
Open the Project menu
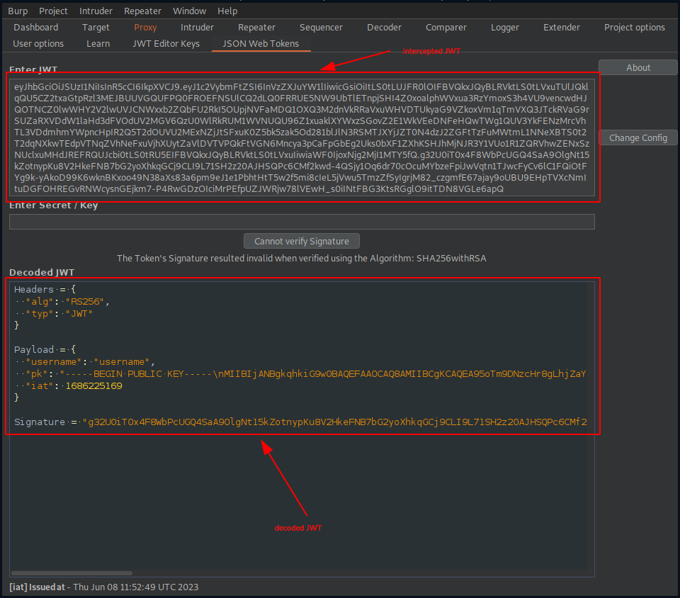coord(53,11)
